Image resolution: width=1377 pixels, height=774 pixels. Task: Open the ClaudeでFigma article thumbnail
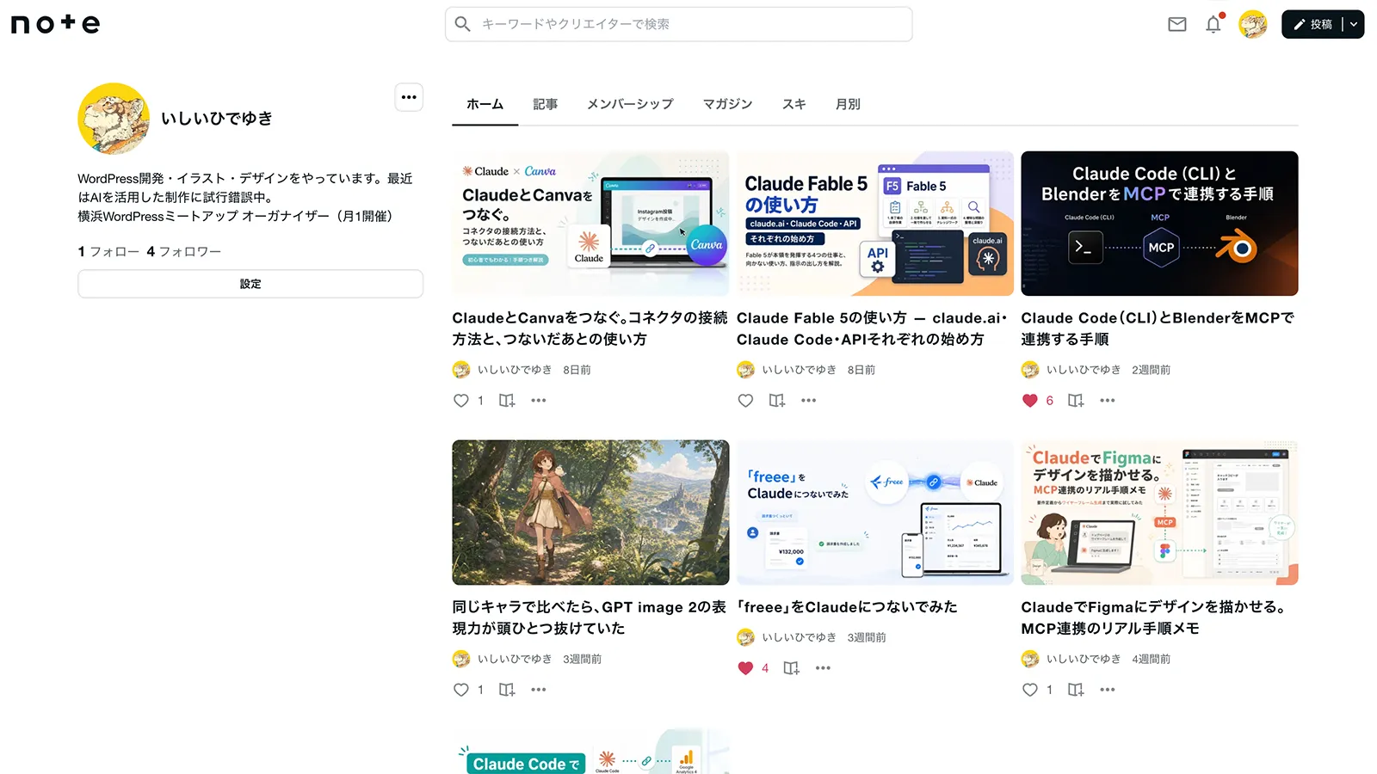click(1159, 513)
